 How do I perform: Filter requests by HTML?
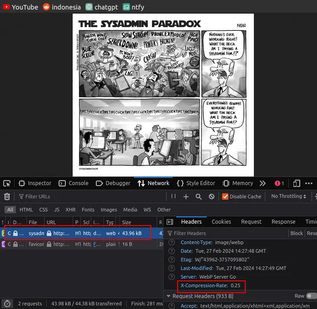point(26,210)
